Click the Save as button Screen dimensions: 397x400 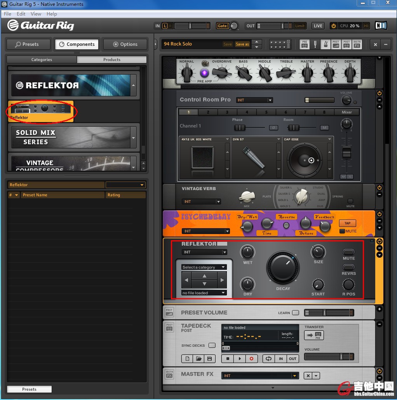point(242,44)
